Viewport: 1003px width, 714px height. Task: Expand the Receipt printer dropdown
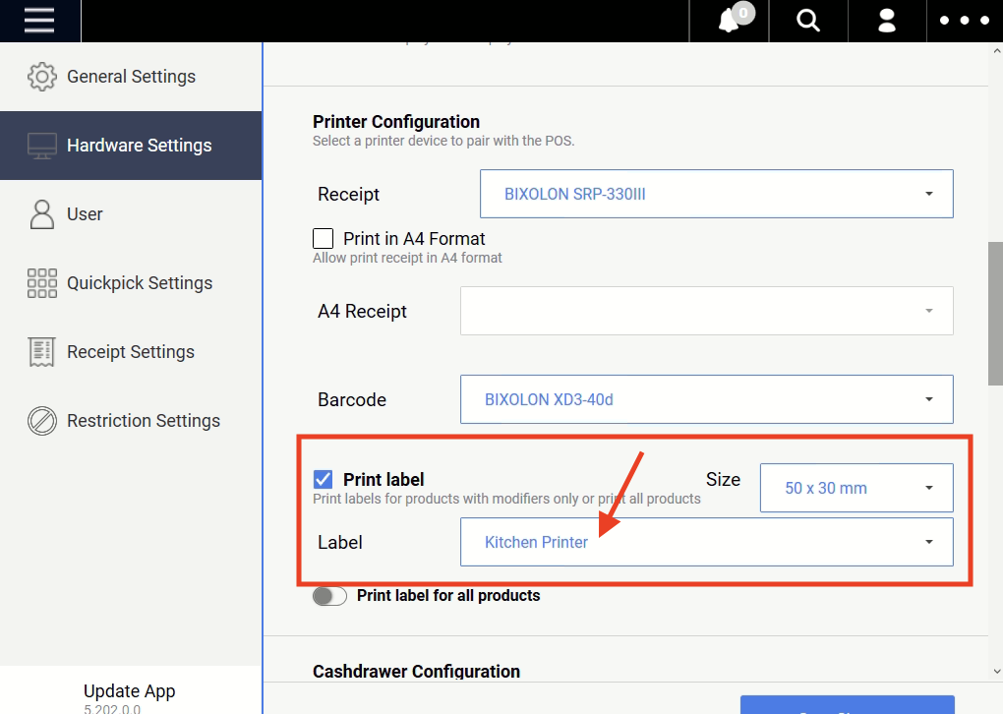(716, 194)
